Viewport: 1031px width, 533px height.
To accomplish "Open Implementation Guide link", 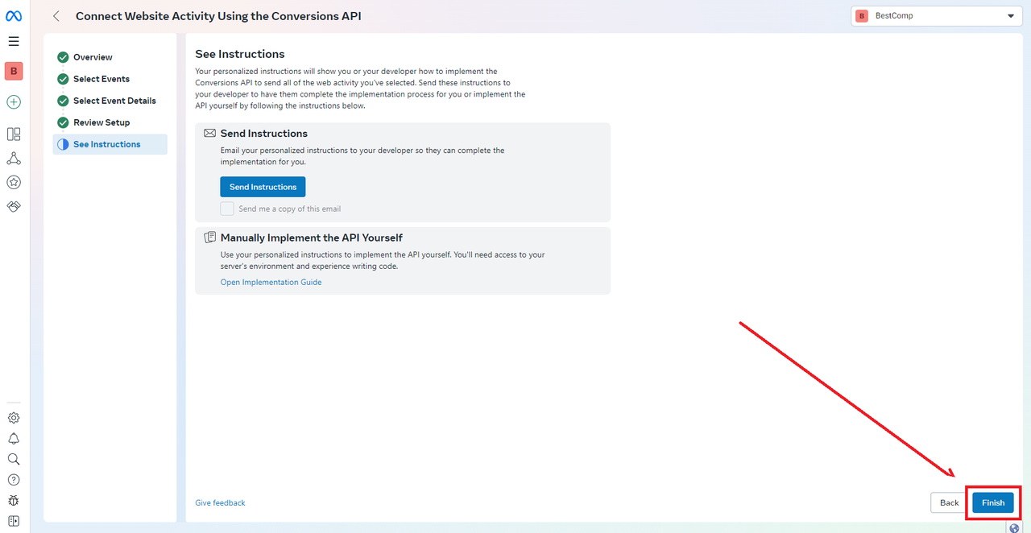I will (271, 282).
